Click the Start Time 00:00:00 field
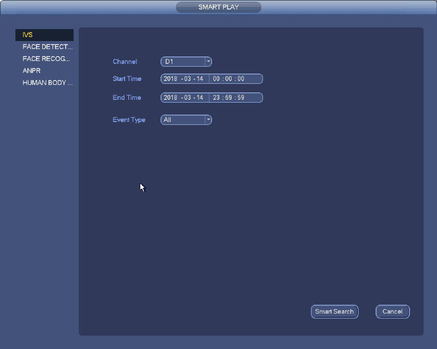437x349 pixels. 236,79
